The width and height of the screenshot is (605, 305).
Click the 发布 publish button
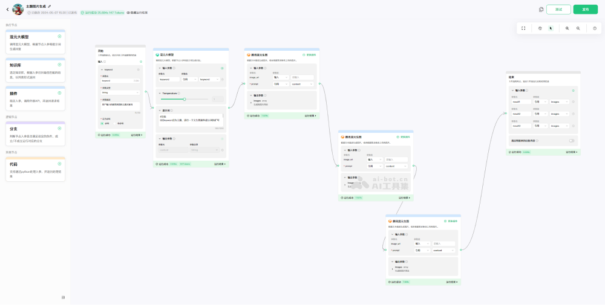[x=585, y=10]
